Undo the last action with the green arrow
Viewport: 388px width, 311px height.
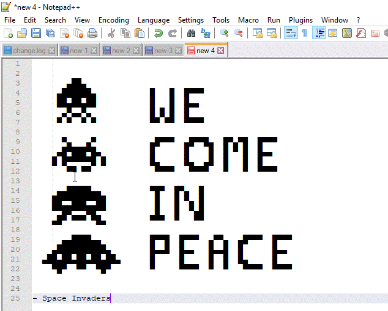[159, 33]
